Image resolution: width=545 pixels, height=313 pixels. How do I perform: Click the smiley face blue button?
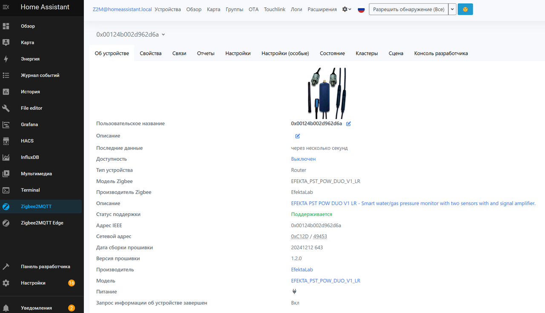click(x=465, y=9)
